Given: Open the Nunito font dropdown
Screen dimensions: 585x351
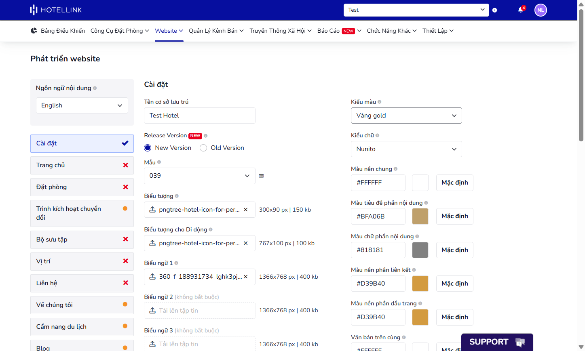Looking at the screenshot, I should [x=406, y=149].
